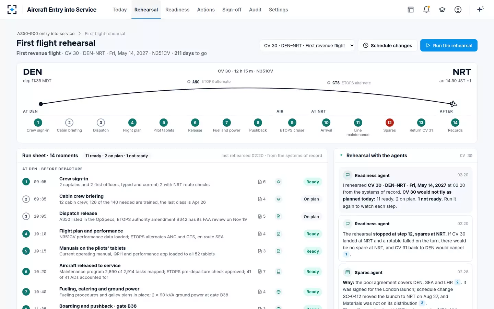The width and height of the screenshot is (494, 309).
Task: Click the globe icon in Fueling, catering row
Action: (x=279, y=292)
